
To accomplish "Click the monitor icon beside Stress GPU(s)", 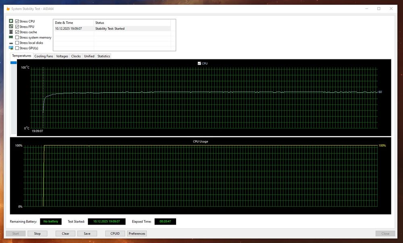I will [x=11, y=48].
